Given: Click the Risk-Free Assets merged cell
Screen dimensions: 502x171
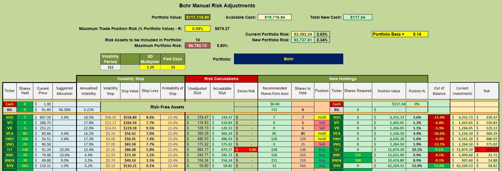Looking at the screenshot, I should pyautogui.click(x=167, y=107).
